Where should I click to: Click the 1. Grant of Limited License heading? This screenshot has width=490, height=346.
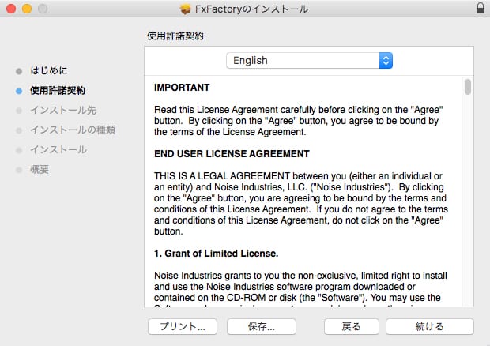click(216, 254)
